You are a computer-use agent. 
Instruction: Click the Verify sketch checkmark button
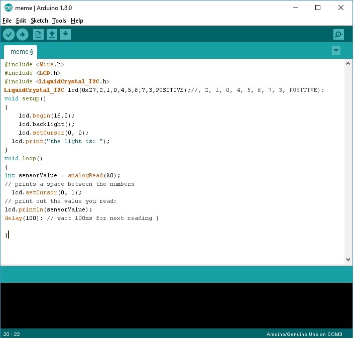tap(9, 35)
